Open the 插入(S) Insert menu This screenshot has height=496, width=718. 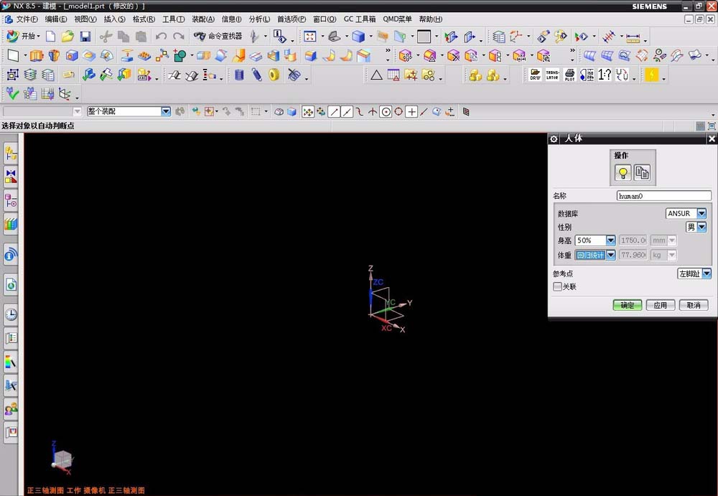click(x=114, y=19)
